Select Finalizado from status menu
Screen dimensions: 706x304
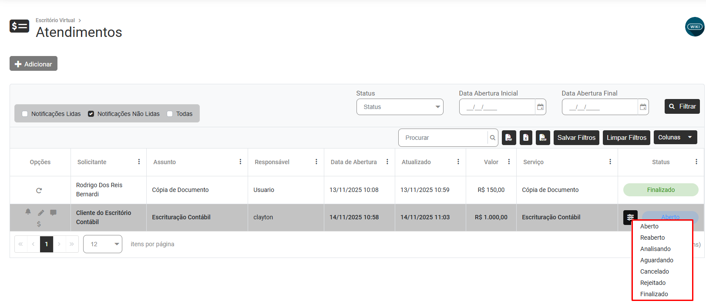tap(654, 294)
